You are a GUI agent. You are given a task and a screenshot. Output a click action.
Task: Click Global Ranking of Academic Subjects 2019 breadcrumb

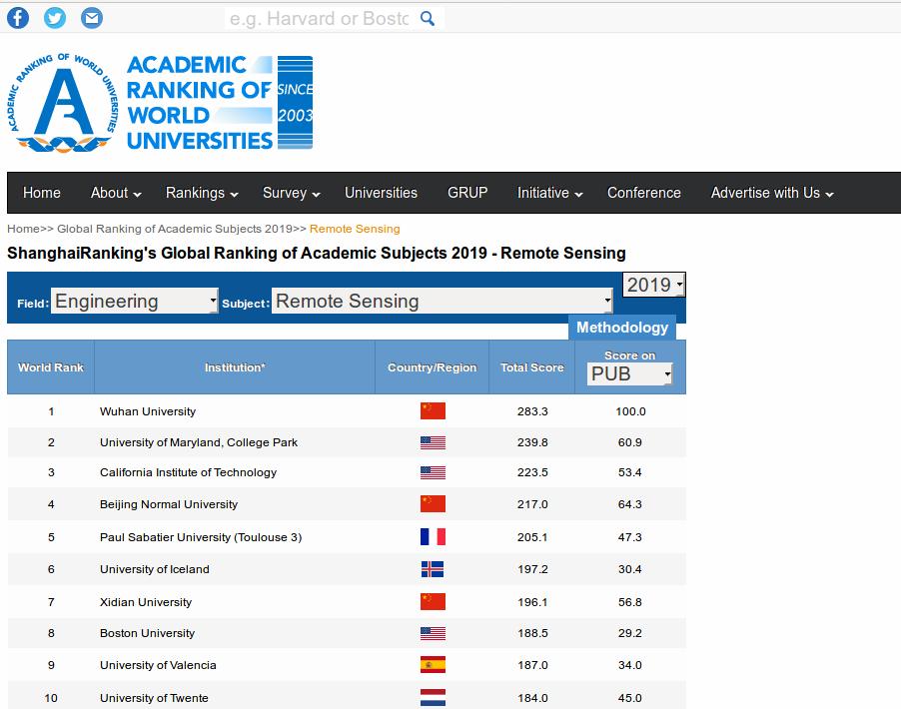click(175, 229)
